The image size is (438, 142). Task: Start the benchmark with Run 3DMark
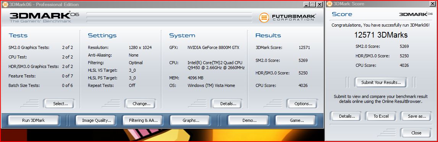34,120
